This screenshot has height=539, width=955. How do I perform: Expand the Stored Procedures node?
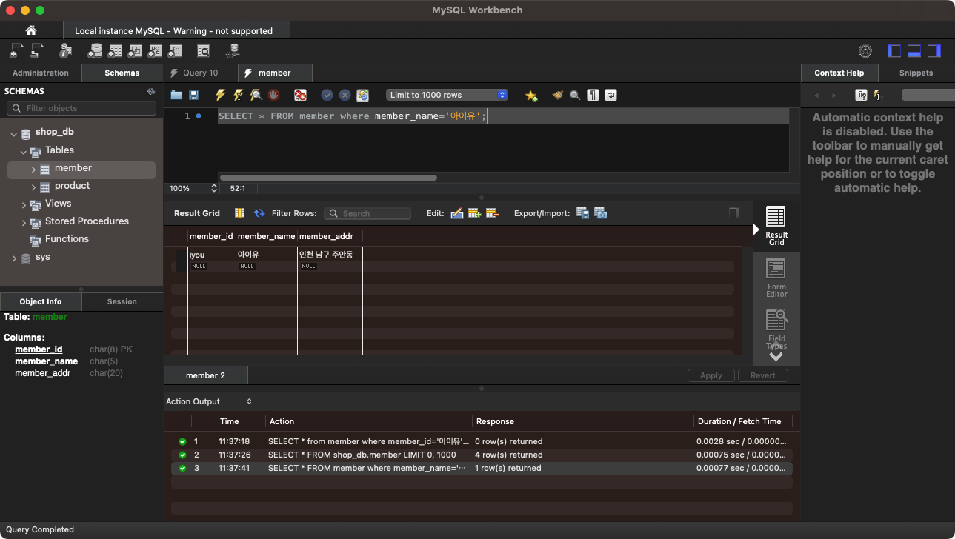24,222
